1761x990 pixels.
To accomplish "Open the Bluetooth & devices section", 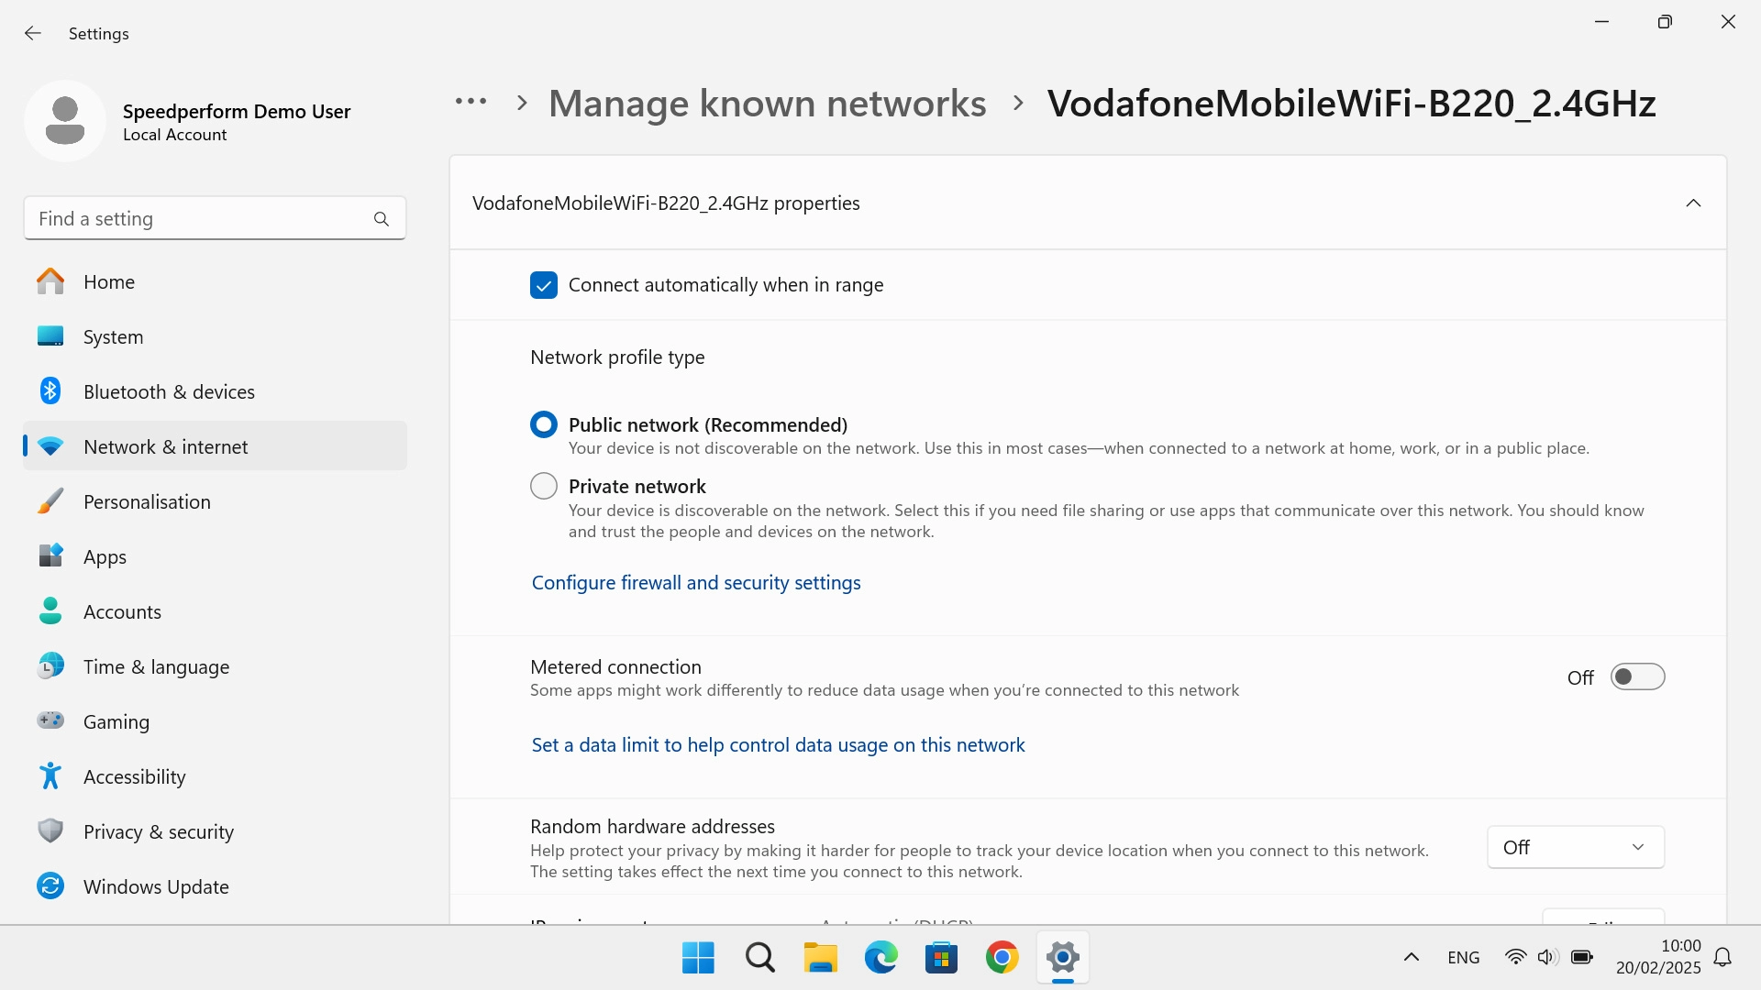I will 169,391.
